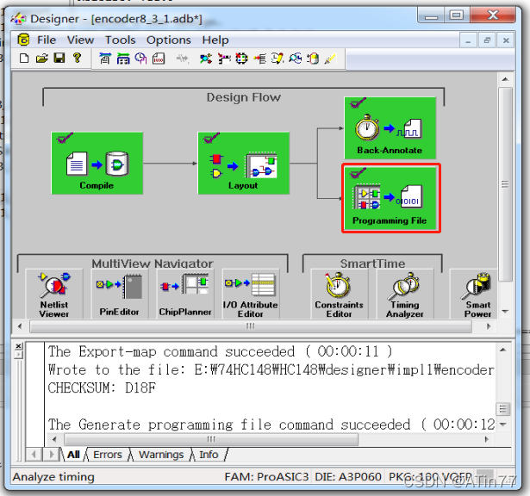Click the last toolbar icon with yellow pencil
This screenshot has width=530, height=496.
tap(330, 59)
